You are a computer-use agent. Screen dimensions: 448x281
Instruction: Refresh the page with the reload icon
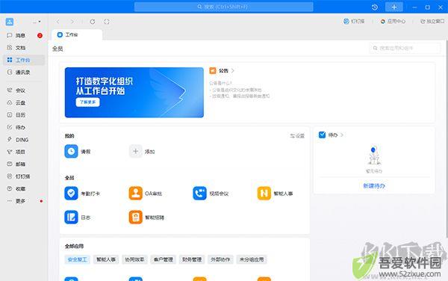(x=93, y=22)
